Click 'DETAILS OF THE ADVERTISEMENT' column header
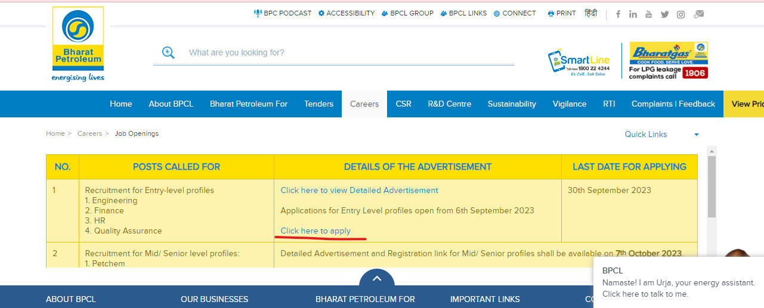 (418, 167)
